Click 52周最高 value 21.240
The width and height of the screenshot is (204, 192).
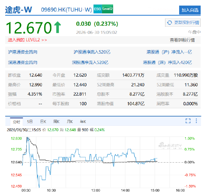138,85
